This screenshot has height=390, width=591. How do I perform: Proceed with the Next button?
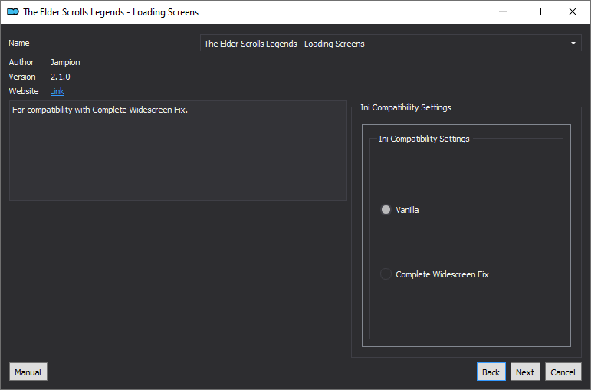click(x=525, y=372)
